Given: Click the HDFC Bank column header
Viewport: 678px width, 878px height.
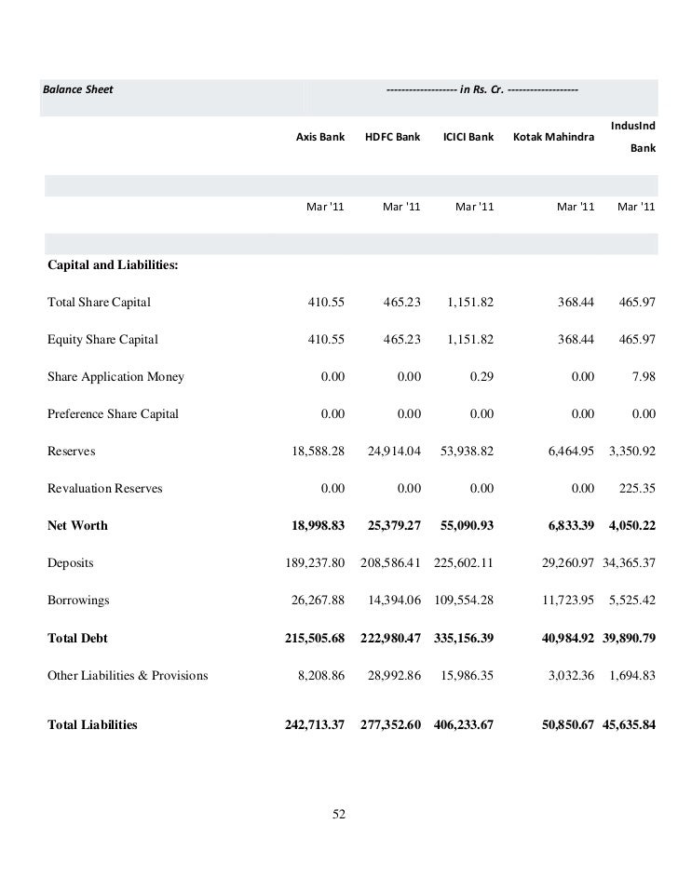Looking at the screenshot, I should (x=392, y=137).
